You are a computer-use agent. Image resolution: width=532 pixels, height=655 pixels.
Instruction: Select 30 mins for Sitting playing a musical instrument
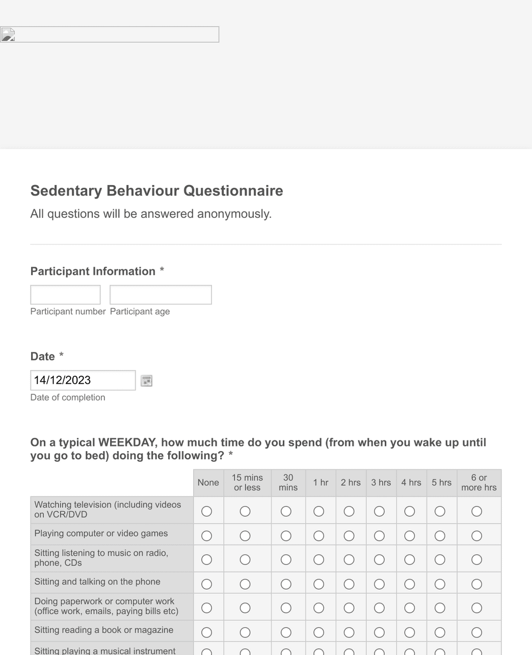click(x=286, y=651)
